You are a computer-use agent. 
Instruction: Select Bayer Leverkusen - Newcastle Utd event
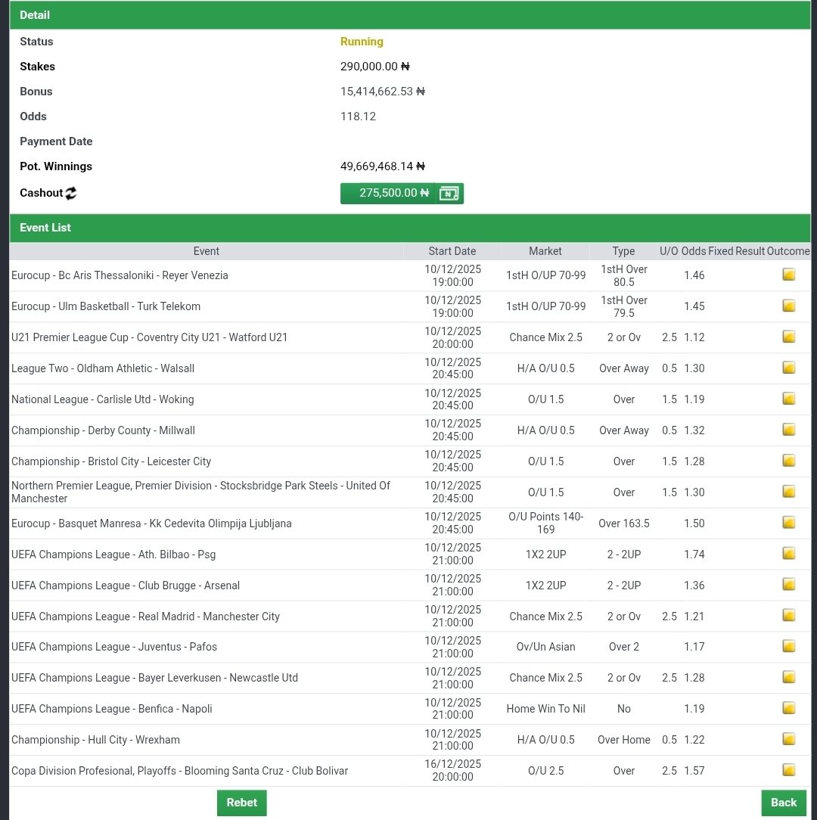tap(155, 678)
